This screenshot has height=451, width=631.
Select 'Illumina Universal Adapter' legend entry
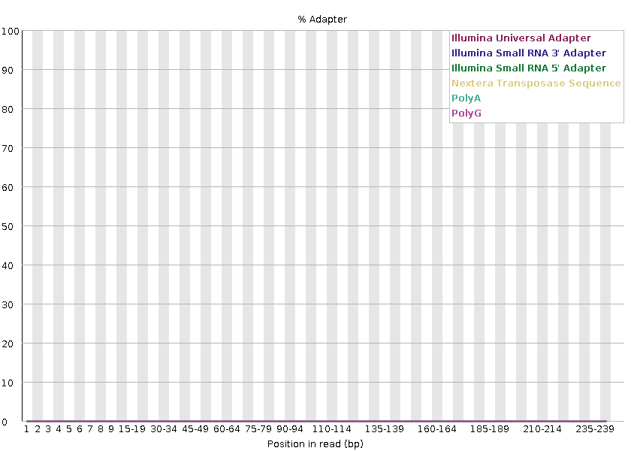tap(521, 38)
